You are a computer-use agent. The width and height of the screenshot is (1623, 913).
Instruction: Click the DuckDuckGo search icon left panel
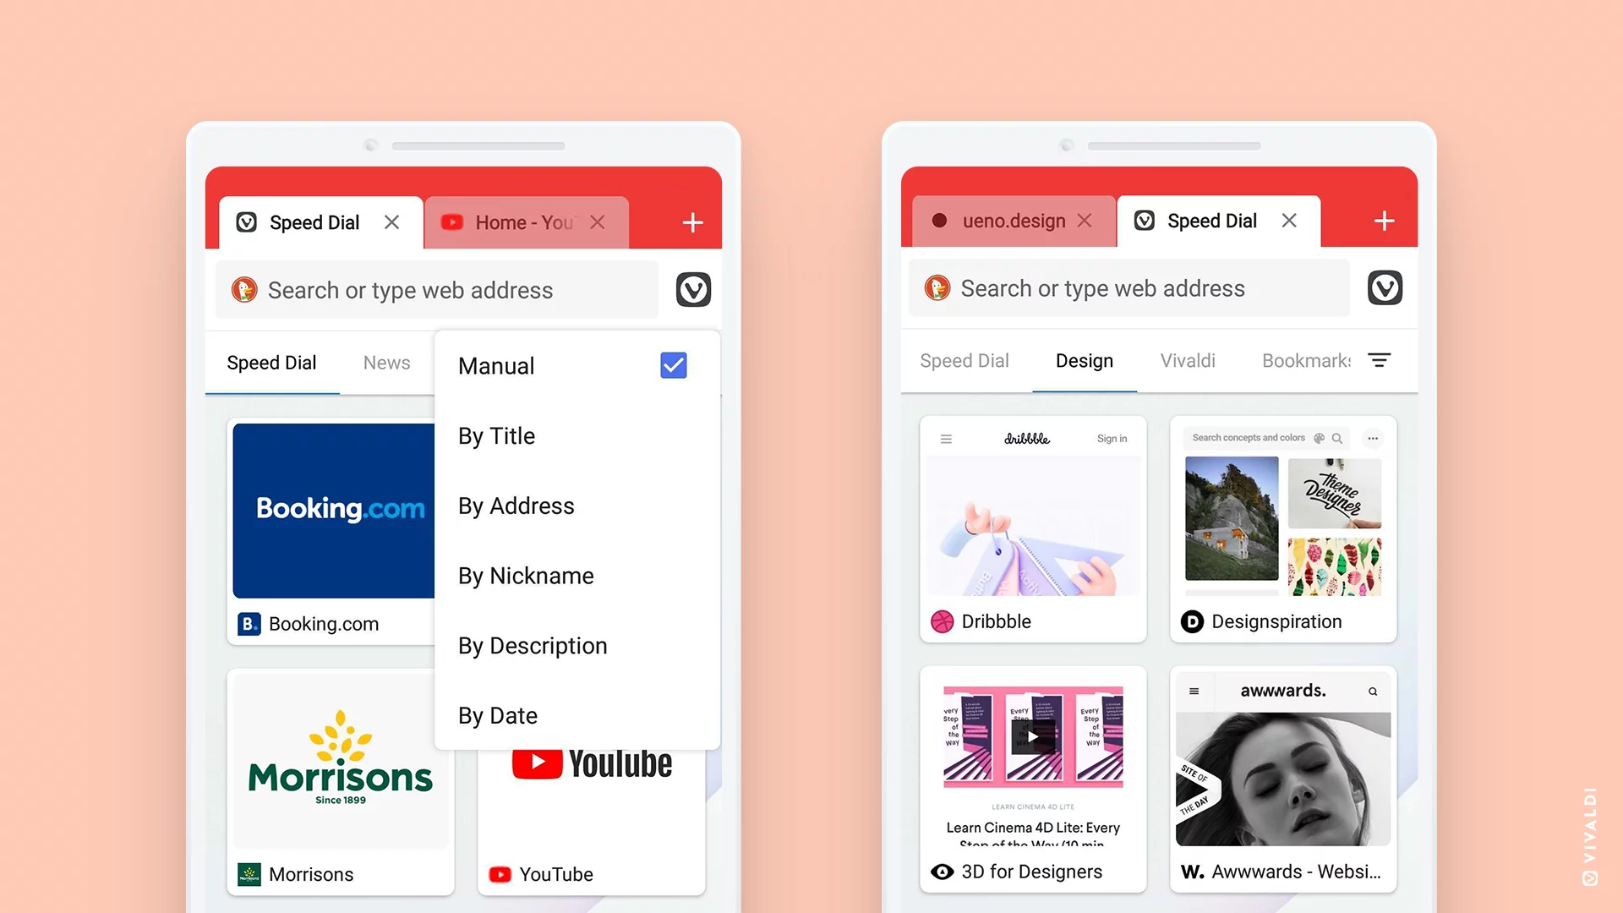246,290
